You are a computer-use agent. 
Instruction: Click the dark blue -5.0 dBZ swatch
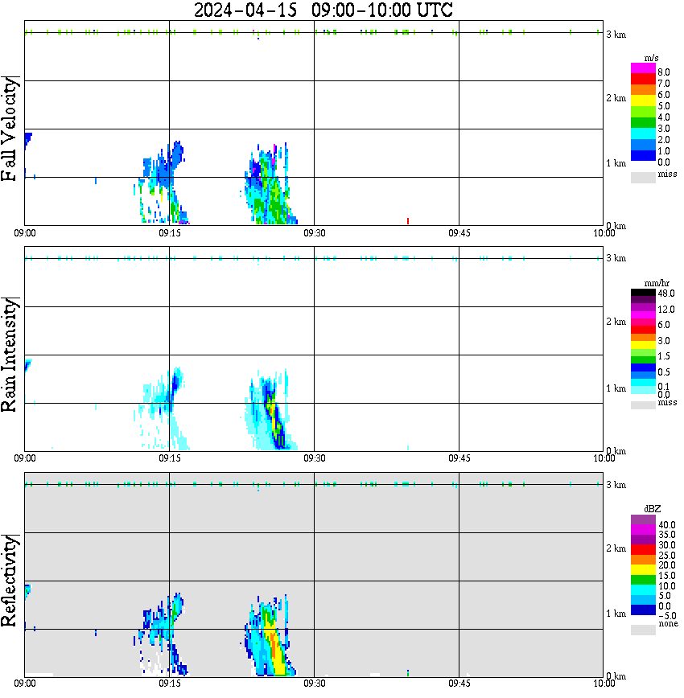pos(643,610)
